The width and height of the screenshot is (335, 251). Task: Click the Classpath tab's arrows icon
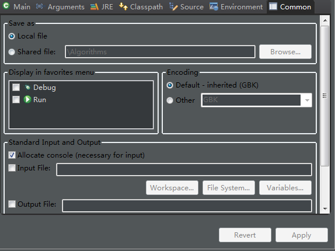coord(123,6)
